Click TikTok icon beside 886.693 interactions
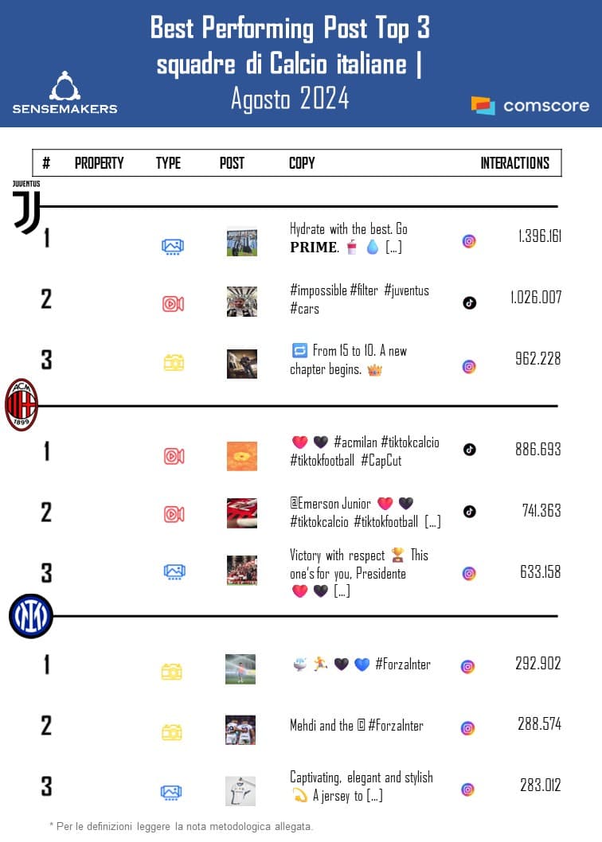This screenshot has width=602, height=842. 469,450
